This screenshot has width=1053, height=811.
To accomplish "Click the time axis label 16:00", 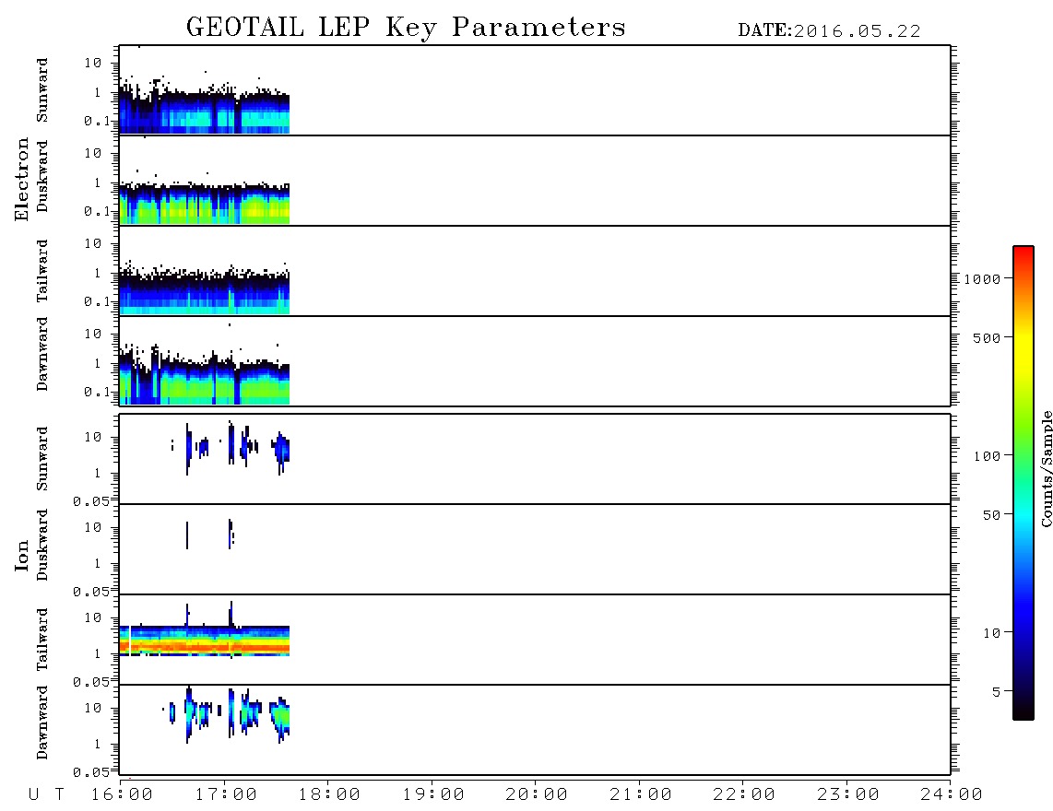I will click(123, 795).
